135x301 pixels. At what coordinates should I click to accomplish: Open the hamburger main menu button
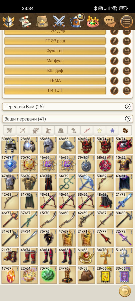(x=127, y=21)
